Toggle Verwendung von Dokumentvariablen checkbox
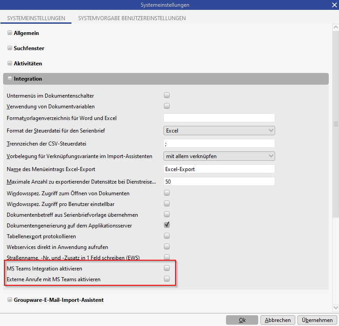Viewport: 339px width, 326px height. tap(167, 106)
